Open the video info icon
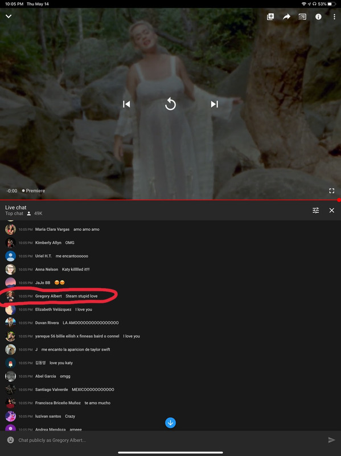This screenshot has height=456, width=341. pyautogui.click(x=318, y=17)
